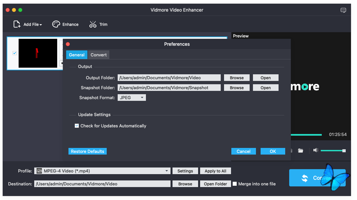Mute audio with the speaker icon
Screen dimensions: 357x200
(316, 150)
